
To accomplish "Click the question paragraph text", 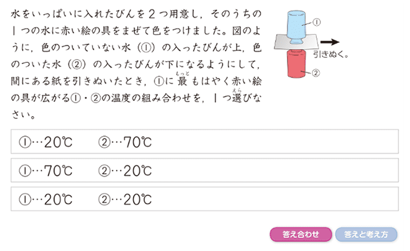I will coord(136,64).
